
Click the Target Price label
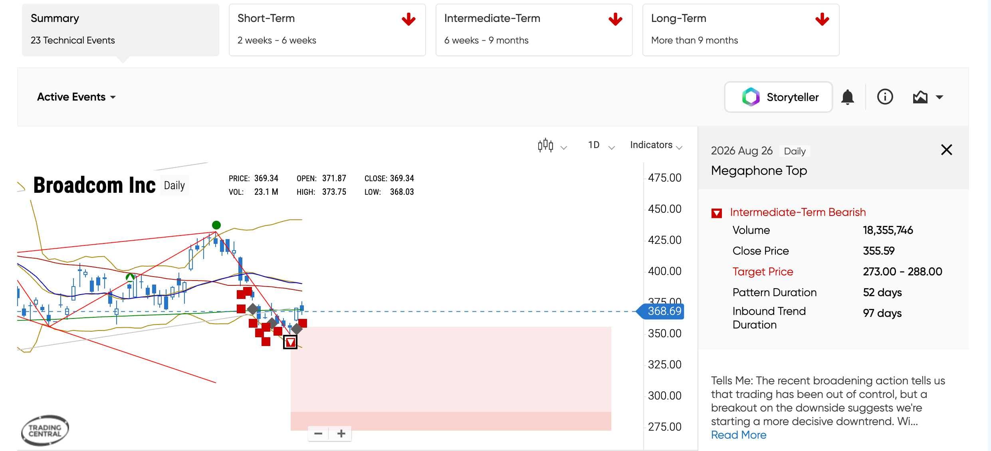[763, 271]
